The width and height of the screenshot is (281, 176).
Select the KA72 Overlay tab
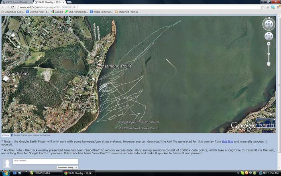49,2
